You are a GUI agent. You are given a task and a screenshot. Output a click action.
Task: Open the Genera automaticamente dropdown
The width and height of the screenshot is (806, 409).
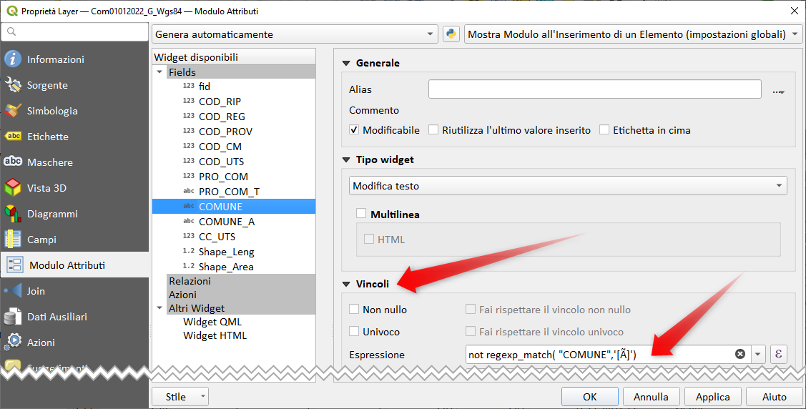click(x=294, y=34)
